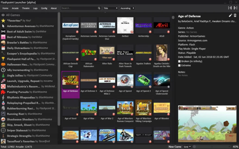The width and height of the screenshot is (239, 149).
Task: Click the pencil edit icon for Age of Defense
Action: [x=230, y=15]
